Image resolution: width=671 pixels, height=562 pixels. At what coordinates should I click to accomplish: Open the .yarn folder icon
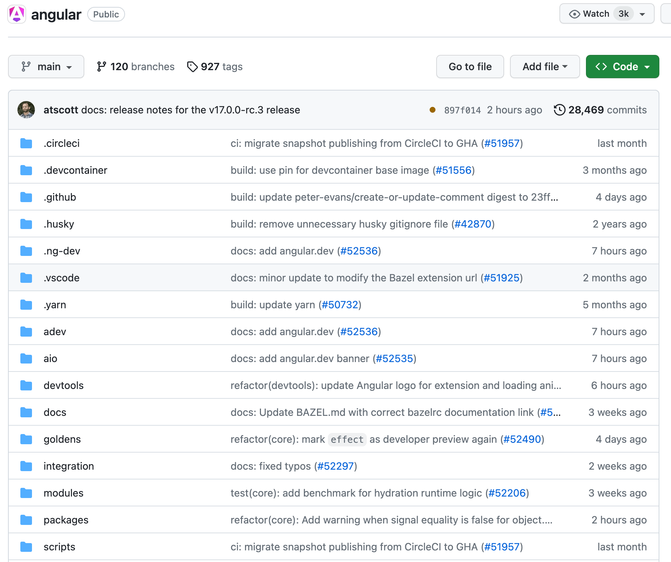pos(26,305)
